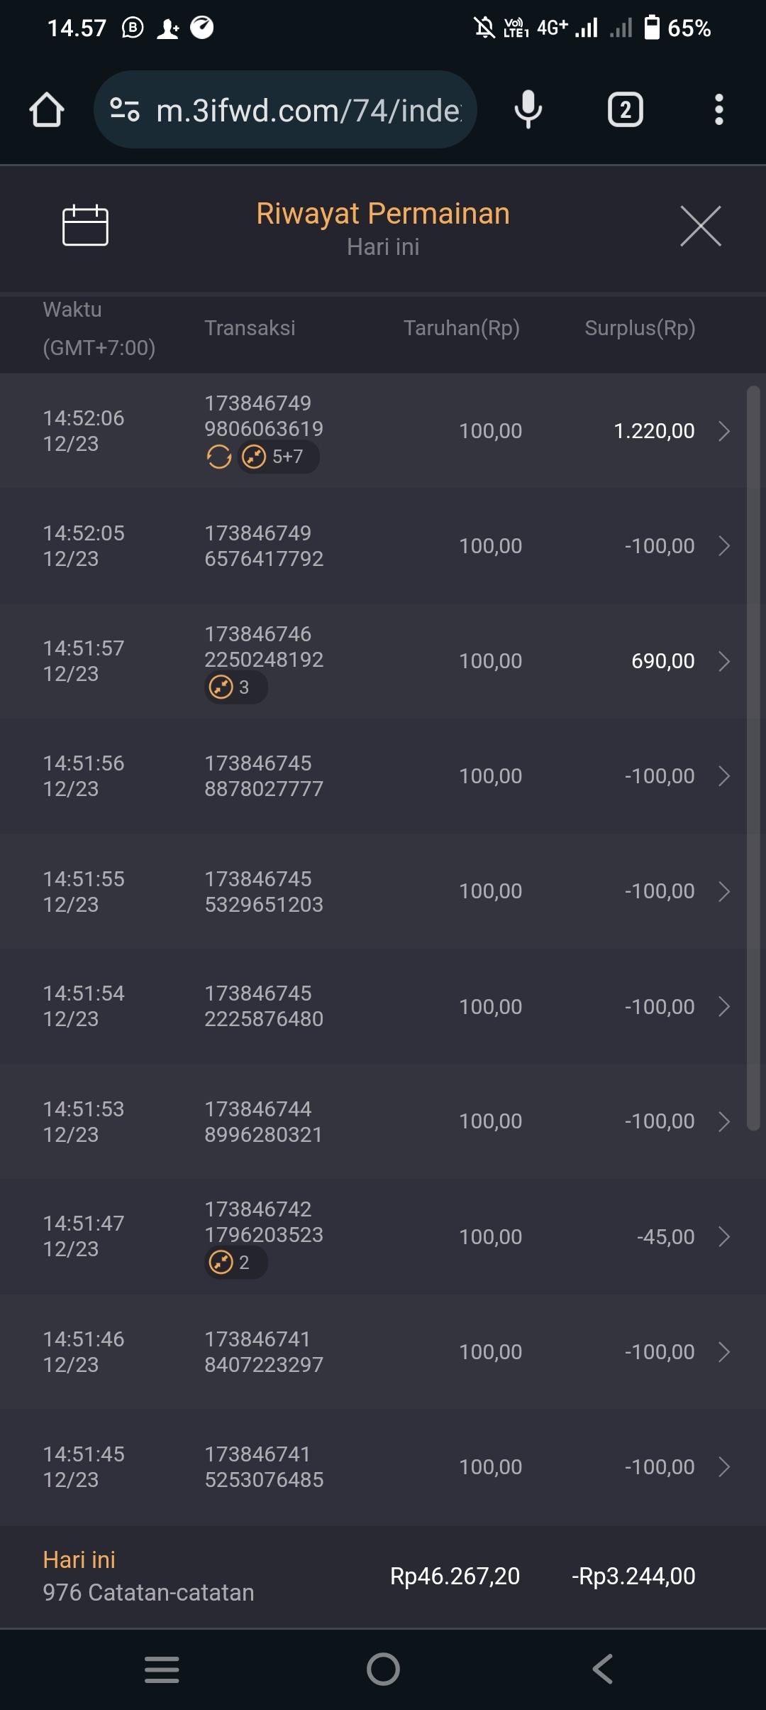Viewport: 766px width, 1710px height.
Task: Close the Riwayat Permainan panel
Action: [700, 227]
